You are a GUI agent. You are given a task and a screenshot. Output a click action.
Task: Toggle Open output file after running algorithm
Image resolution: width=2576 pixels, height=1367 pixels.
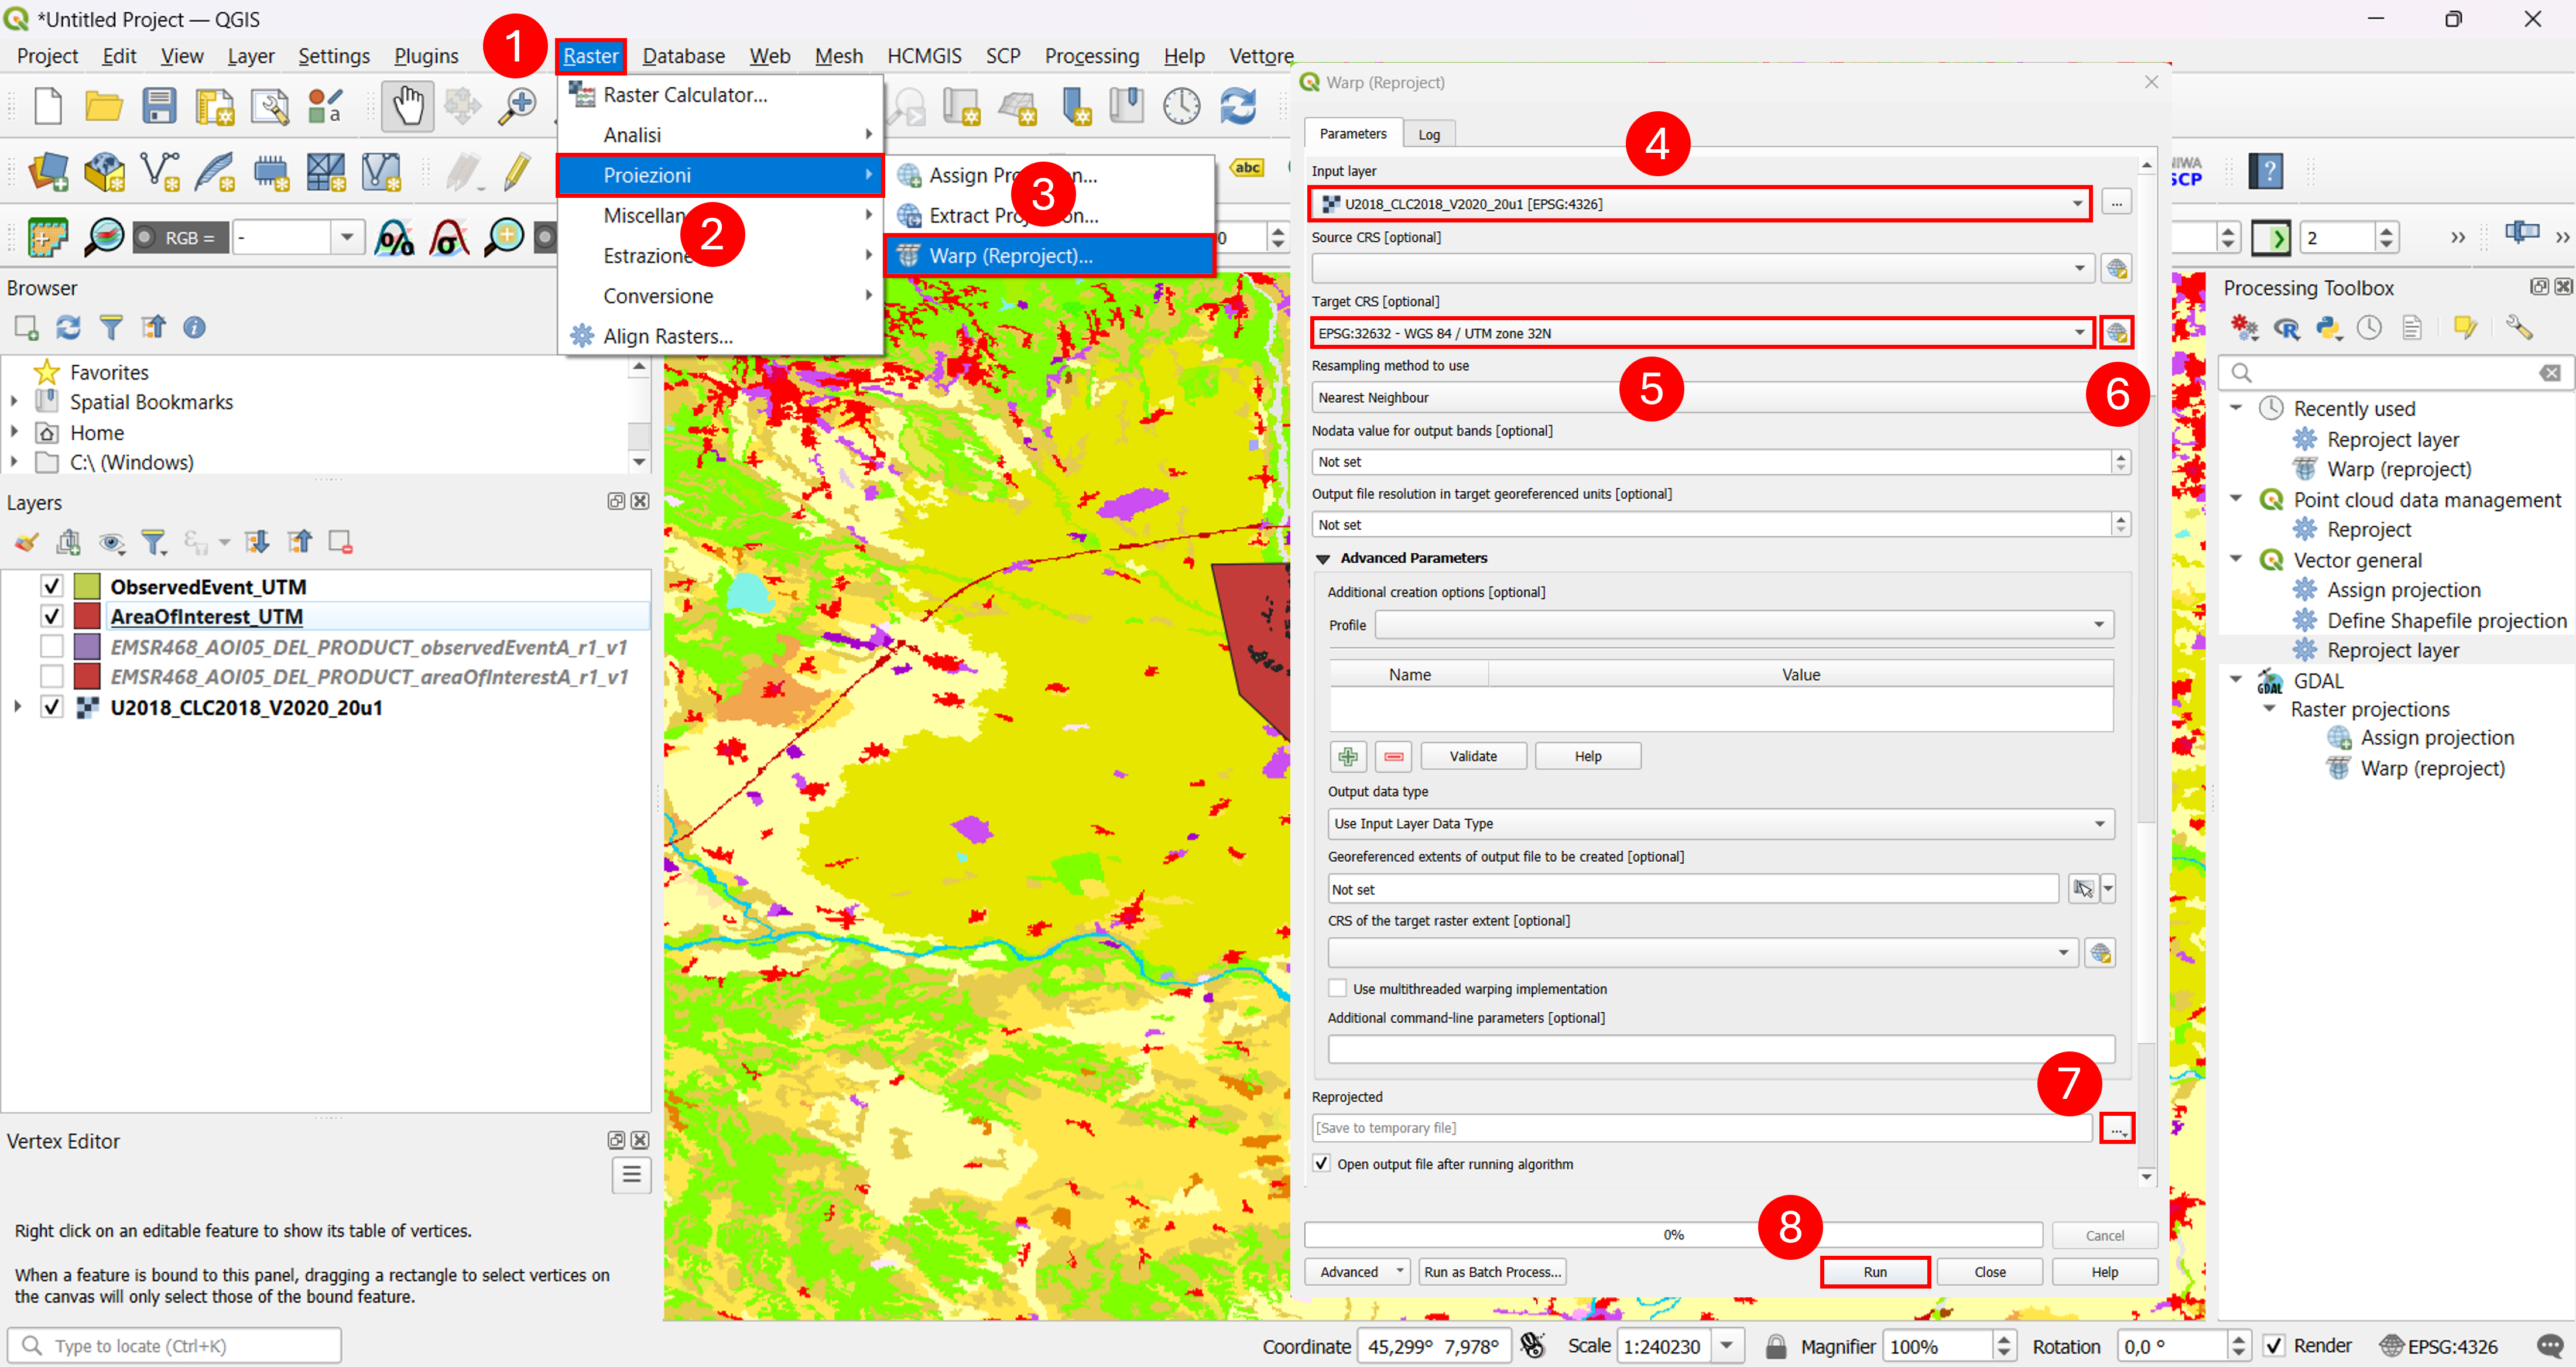tap(1322, 1163)
